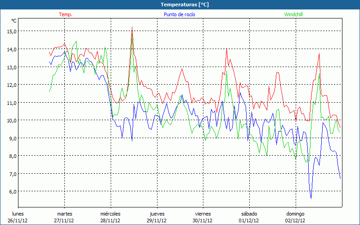Select the miércoles 28/11/12 date label
This screenshot has height=225, width=360.
click(110, 217)
